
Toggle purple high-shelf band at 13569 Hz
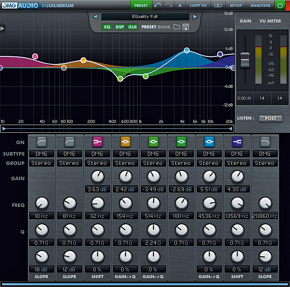point(237,142)
